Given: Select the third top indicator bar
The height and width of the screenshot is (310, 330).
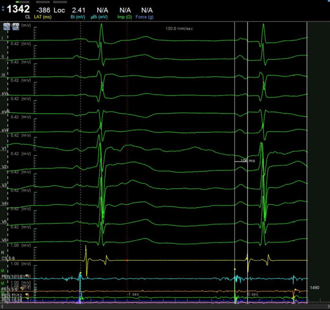Looking at the screenshot, I should (60, 2).
